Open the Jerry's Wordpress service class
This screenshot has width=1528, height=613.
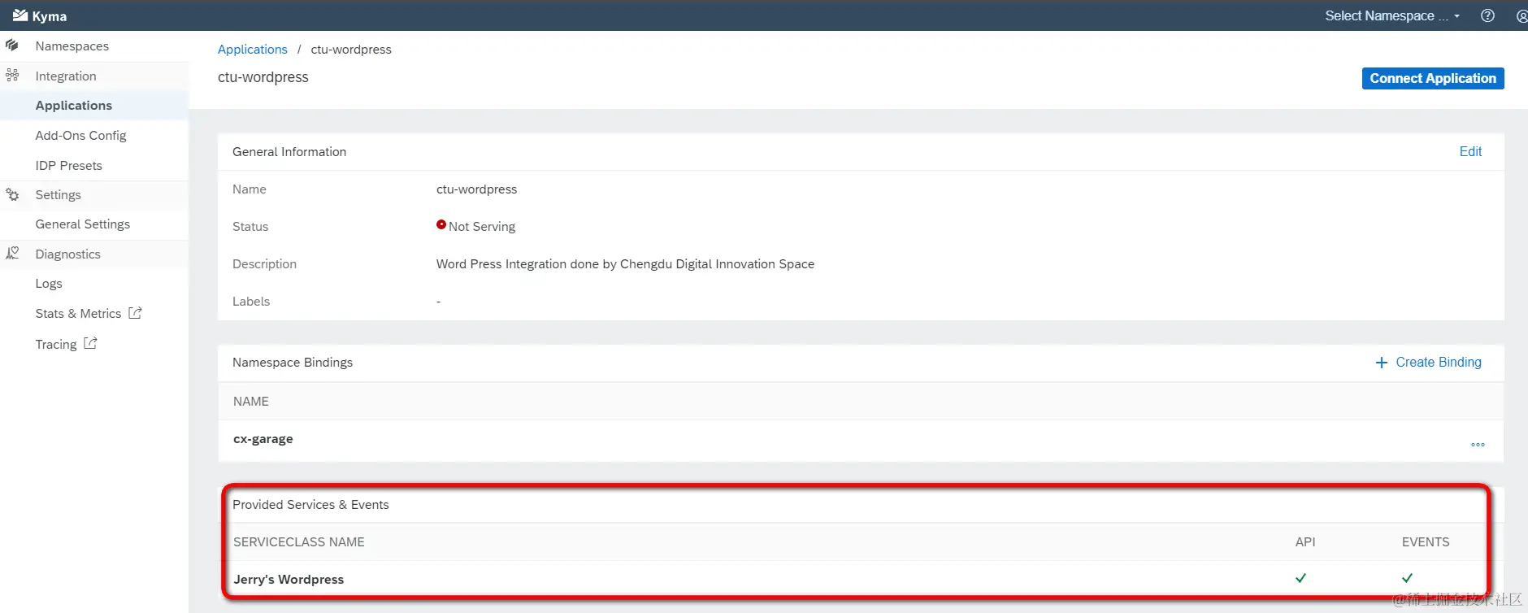289,580
